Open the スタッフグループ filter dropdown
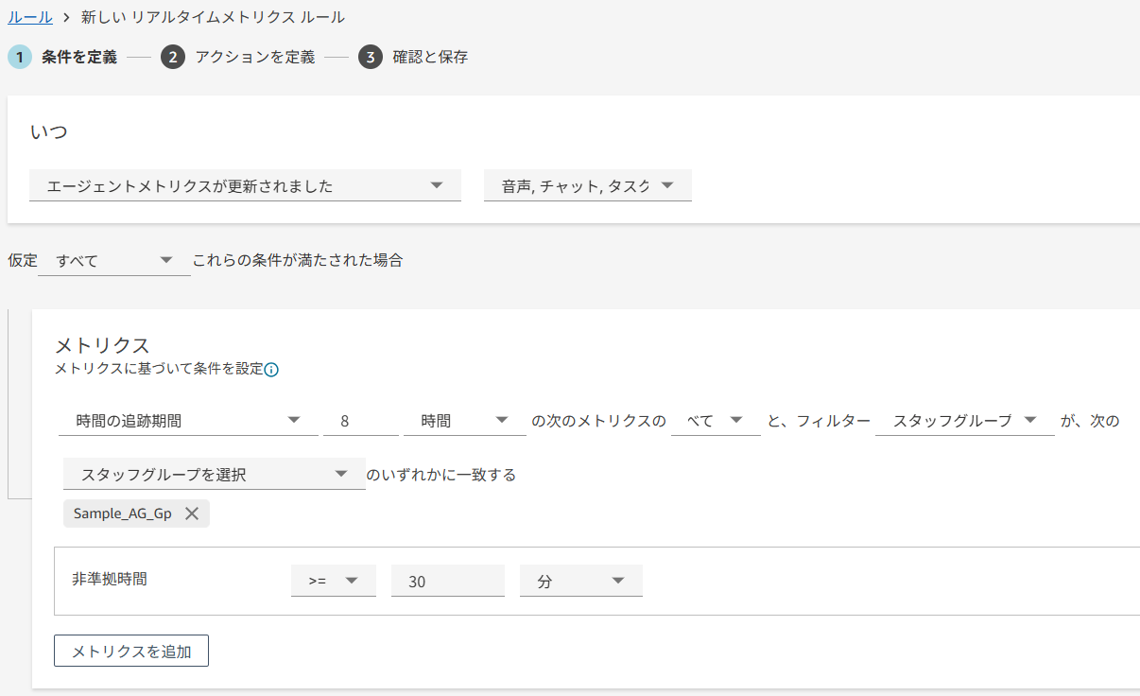 pos(964,421)
